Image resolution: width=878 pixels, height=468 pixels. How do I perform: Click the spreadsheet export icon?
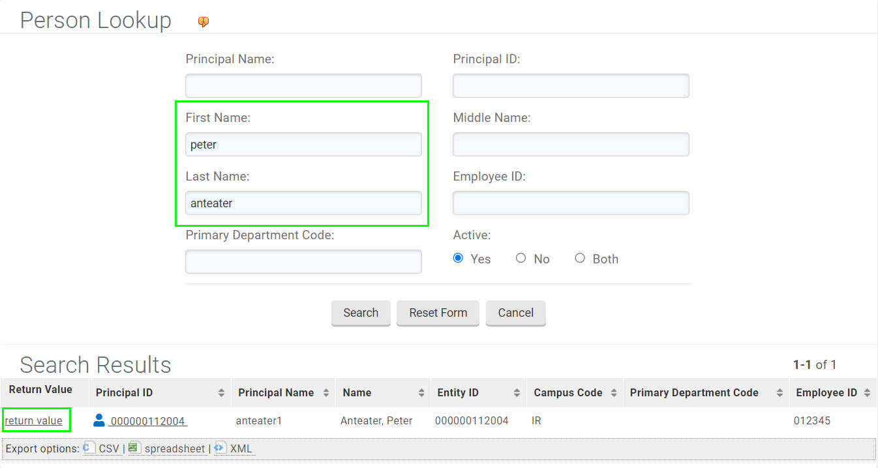click(134, 448)
